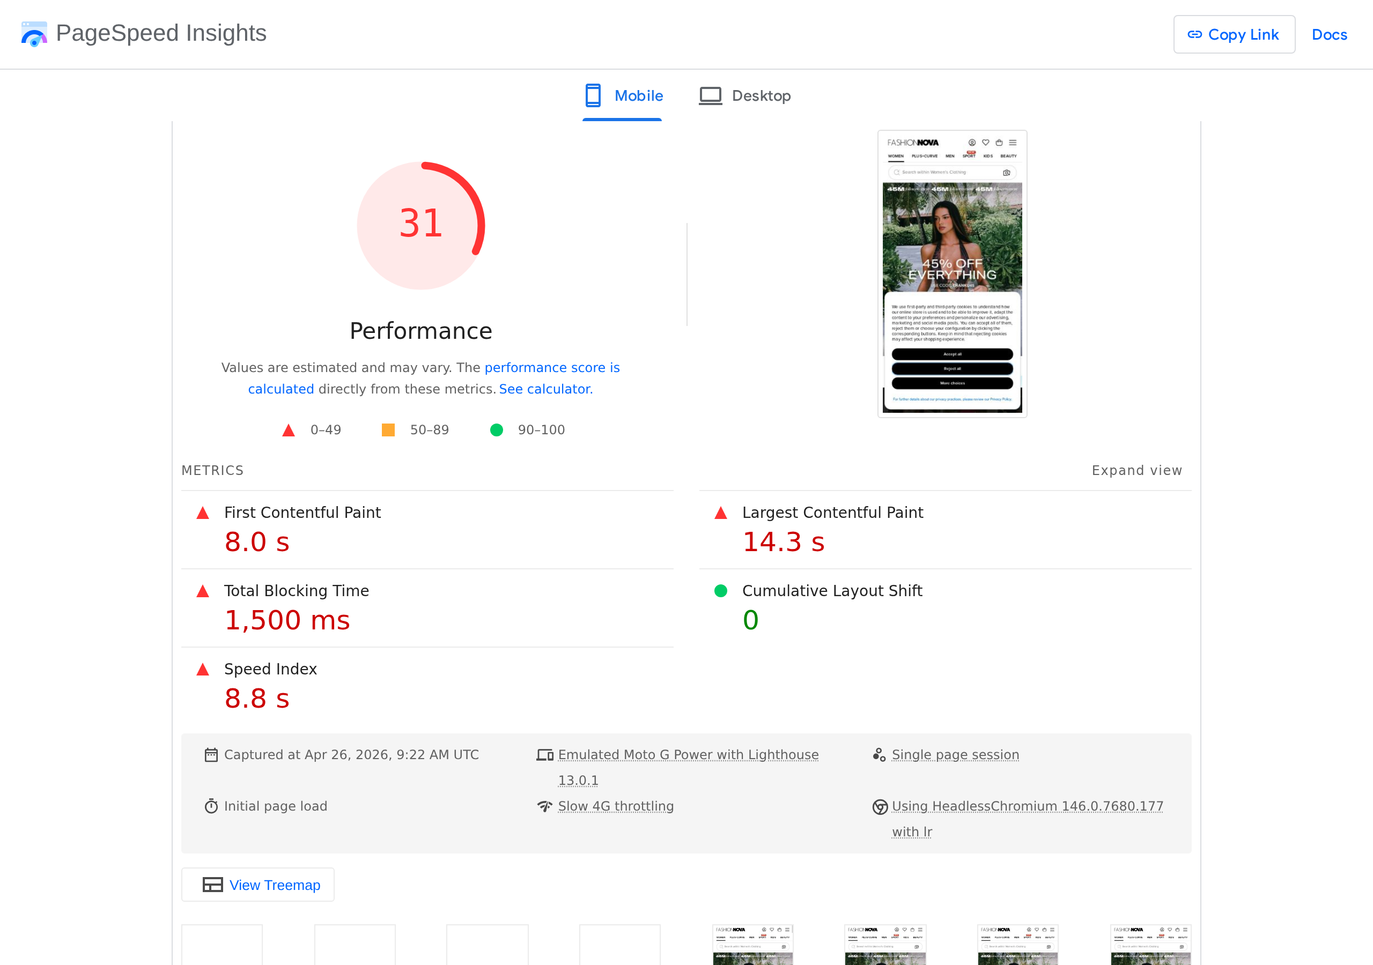Select the green circle beside Cumulative Layout Shift
The width and height of the screenshot is (1373, 965).
[x=721, y=591]
